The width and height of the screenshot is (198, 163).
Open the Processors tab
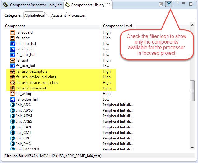pyautogui.click(x=77, y=15)
